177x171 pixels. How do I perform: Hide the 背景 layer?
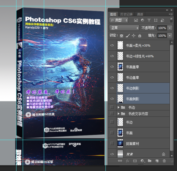(112, 154)
